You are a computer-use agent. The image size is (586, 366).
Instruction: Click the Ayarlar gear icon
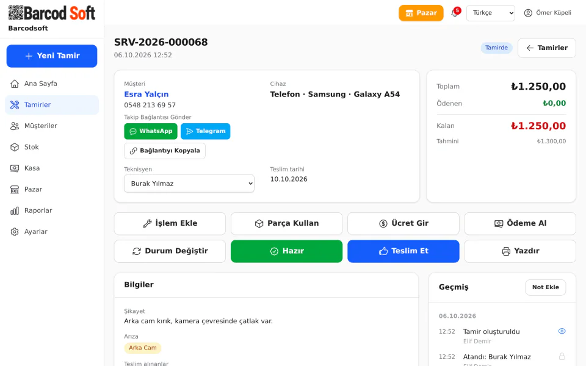pyautogui.click(x=15, y=232)
